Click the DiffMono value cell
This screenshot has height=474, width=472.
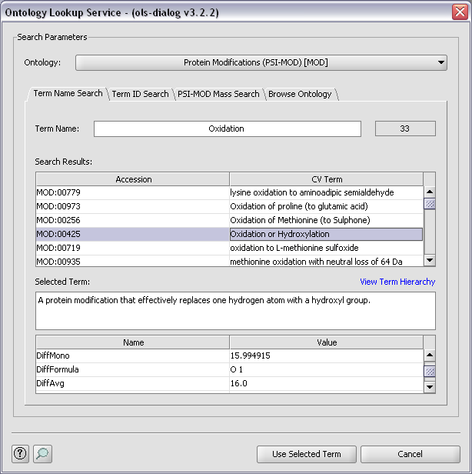pos(325,355)
